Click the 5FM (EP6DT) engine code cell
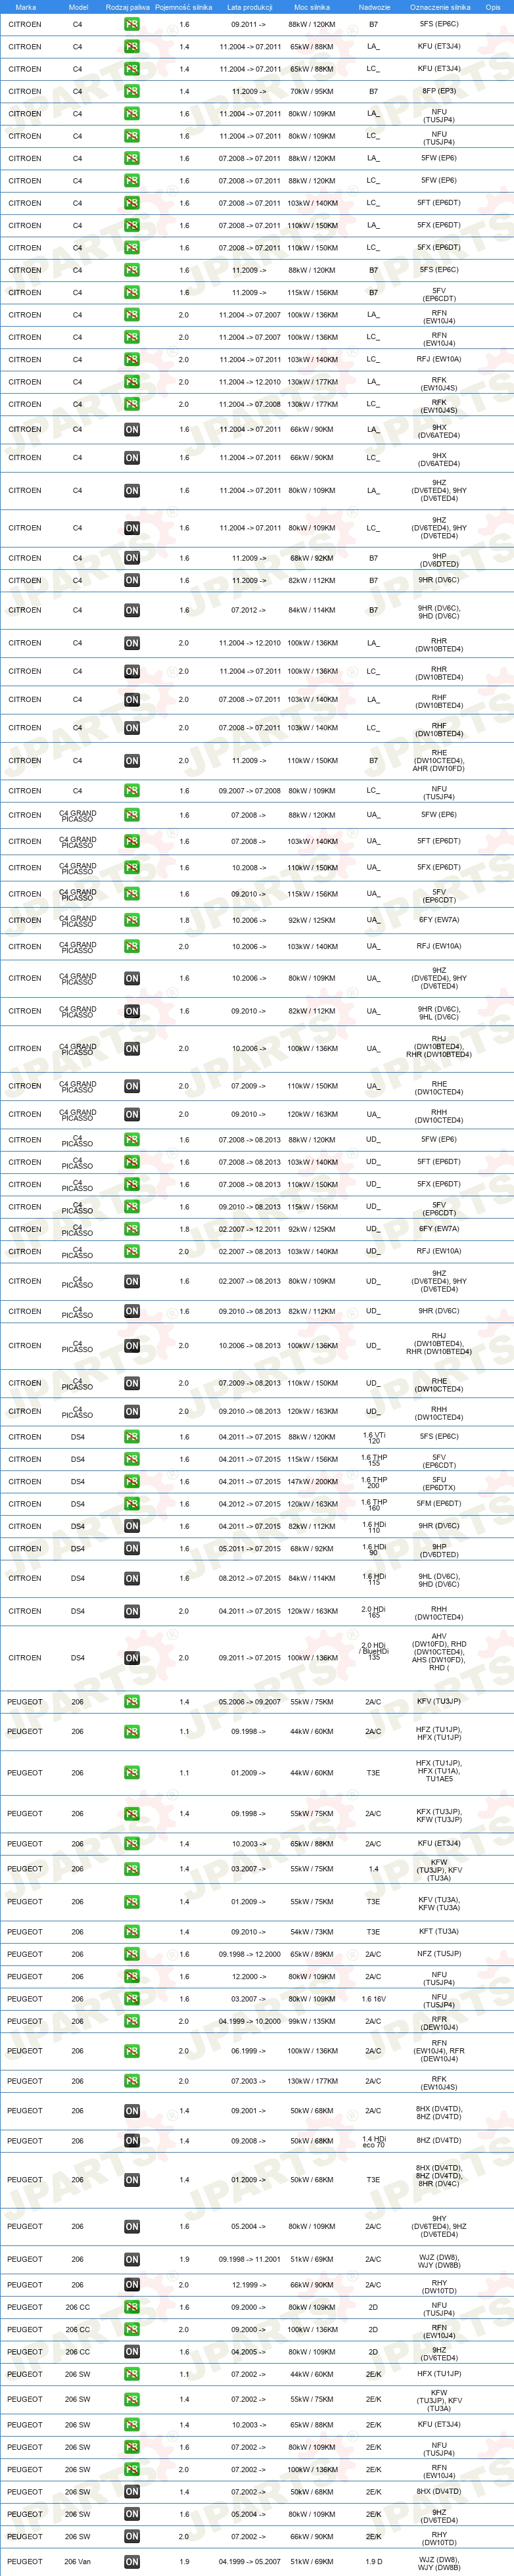Image resolution: width=514 pixels, height=2576 pixels. click(439, 1504)
